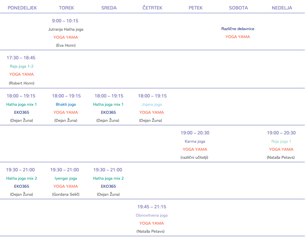Open Različne delavnice on Saturday
Viewport: 305px width, 239px height.
pyautogui.click(x=238, y=29)
